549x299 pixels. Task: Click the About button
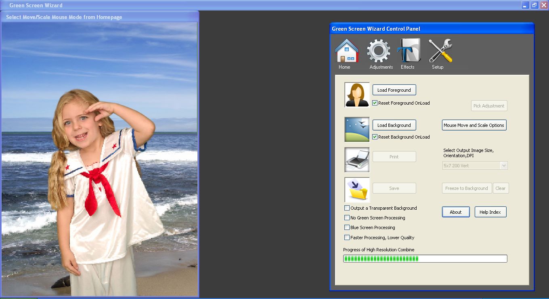(456, 212)
